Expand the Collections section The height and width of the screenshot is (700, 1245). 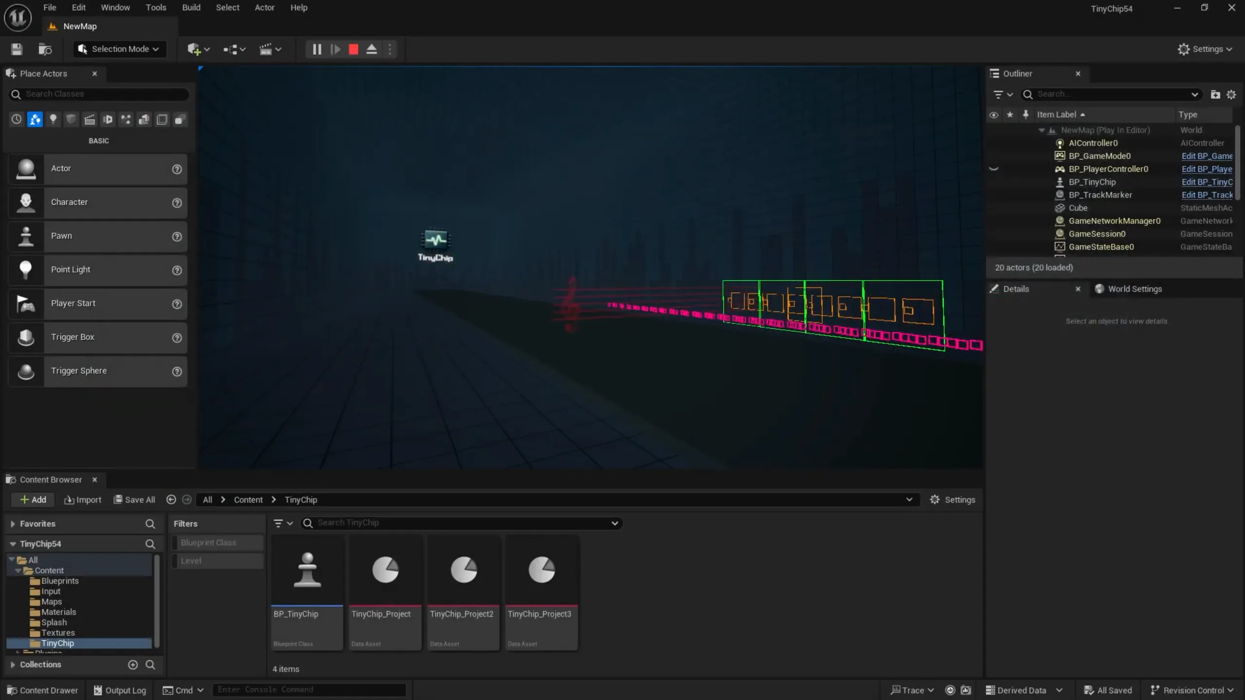(x=13, y=664)
